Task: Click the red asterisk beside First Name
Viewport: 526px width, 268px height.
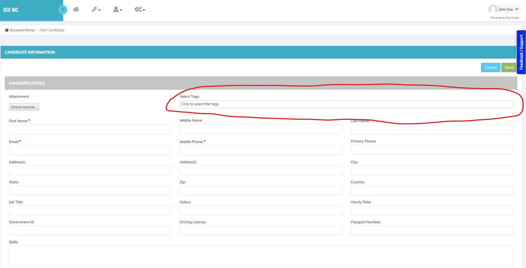Action: (29, 120)
